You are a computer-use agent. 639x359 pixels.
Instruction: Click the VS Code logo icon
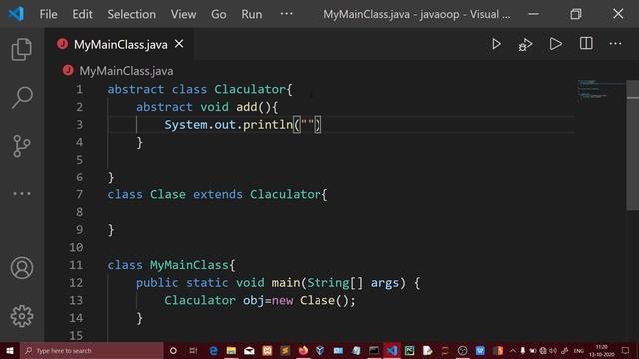click(16, 14)
